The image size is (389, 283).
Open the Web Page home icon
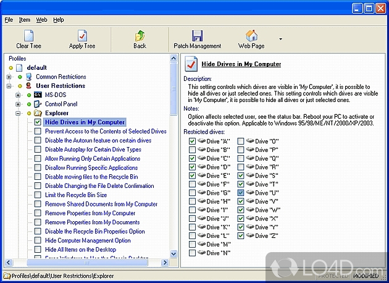[x=251, y=35]
